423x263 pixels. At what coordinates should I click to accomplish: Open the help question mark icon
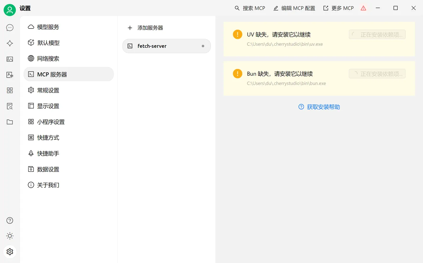[x=9, y=221]
